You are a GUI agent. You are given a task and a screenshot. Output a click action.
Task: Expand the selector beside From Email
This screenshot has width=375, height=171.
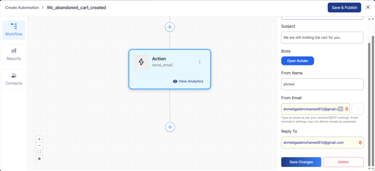357,109
